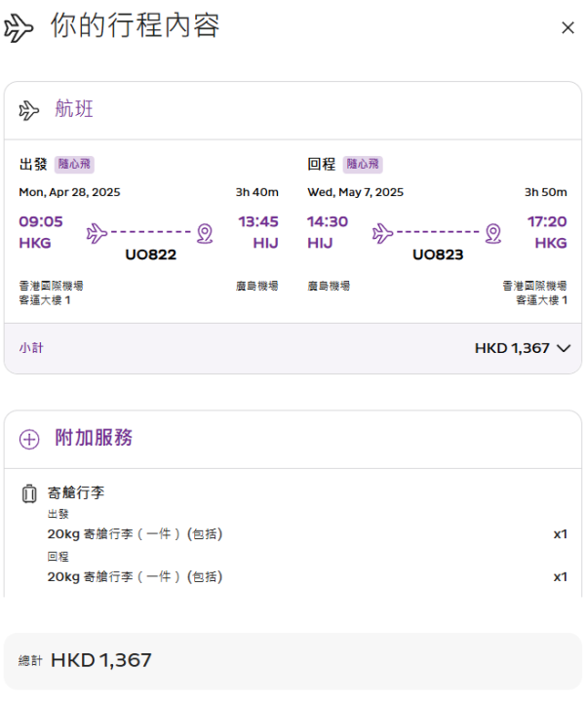The width and height of the screenshot is (585, 705).
Task: Click the destination pin icon before 13:45
Action: [205, 233]
